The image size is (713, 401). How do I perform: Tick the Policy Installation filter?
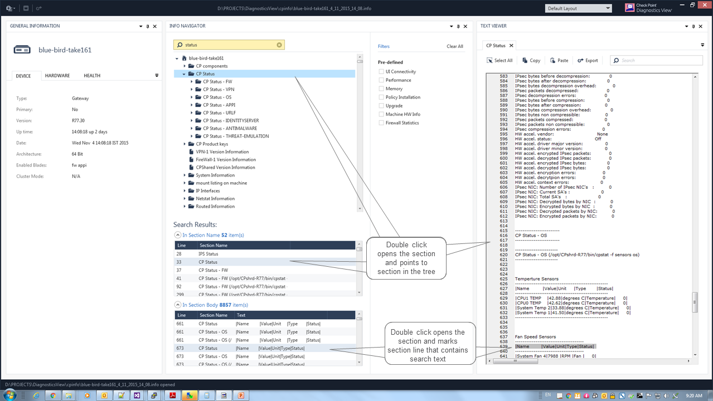coord(381,97)
